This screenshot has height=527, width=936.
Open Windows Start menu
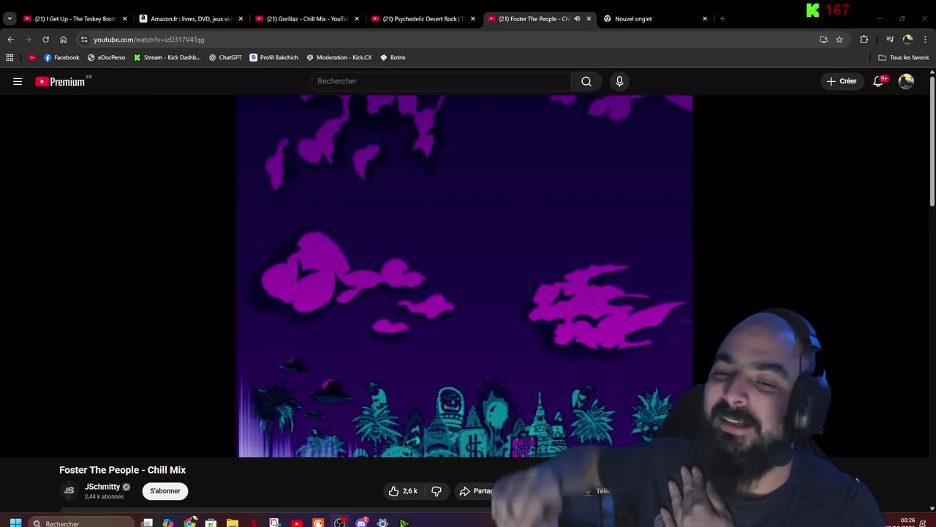click(15, 523)
